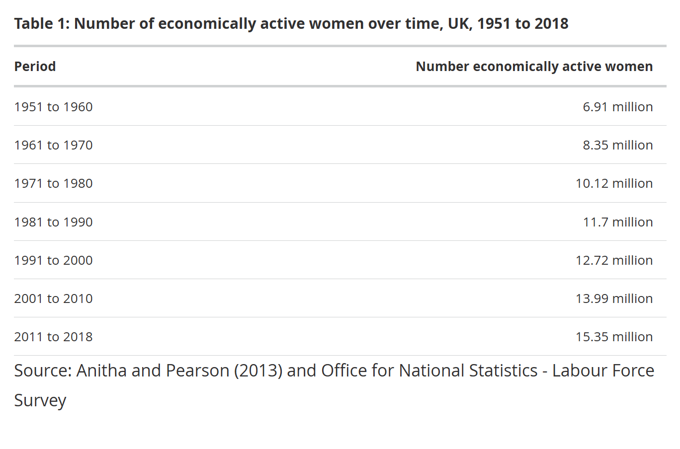Screen dimensions: 680x449
Task: Click the 13.99 million value cell
Action: [614, 299]
